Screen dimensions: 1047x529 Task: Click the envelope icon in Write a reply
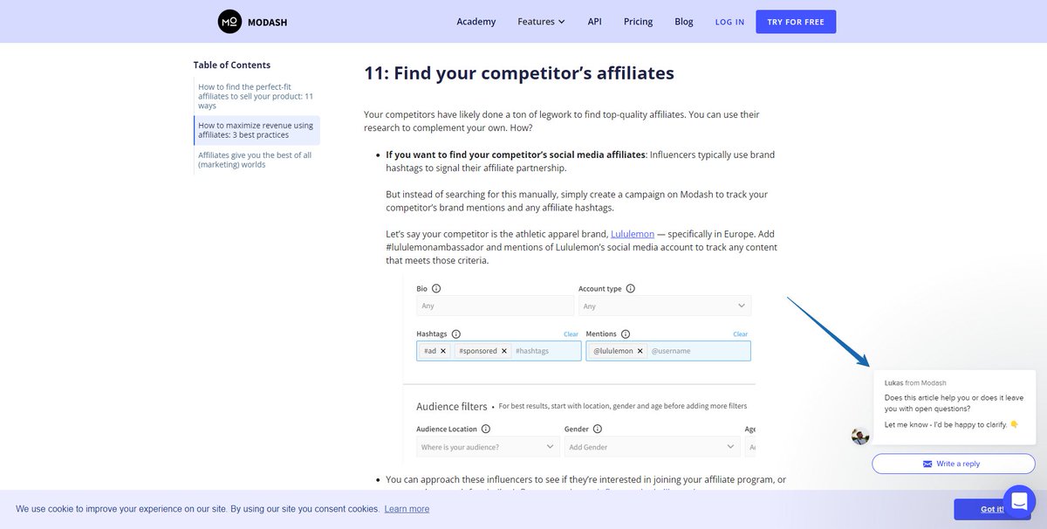(927, 464)
